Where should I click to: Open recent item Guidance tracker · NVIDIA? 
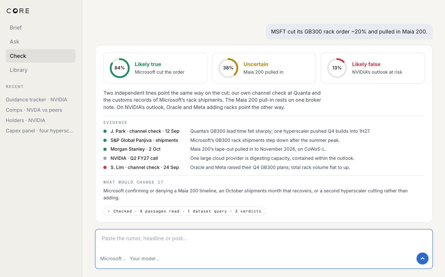(37, 100)
